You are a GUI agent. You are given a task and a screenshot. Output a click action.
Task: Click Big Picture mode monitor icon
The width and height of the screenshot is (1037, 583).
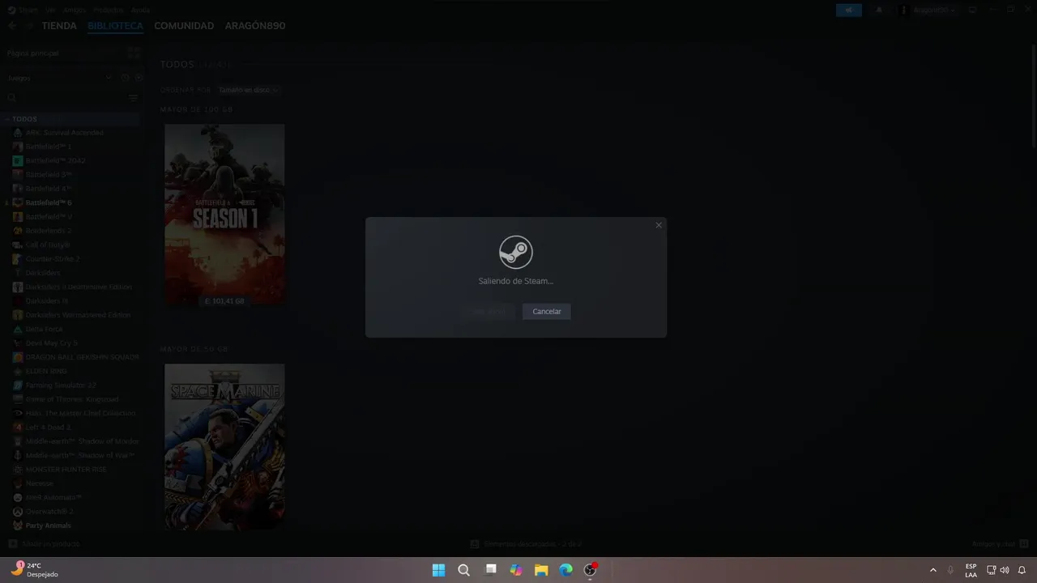(972, 10)
